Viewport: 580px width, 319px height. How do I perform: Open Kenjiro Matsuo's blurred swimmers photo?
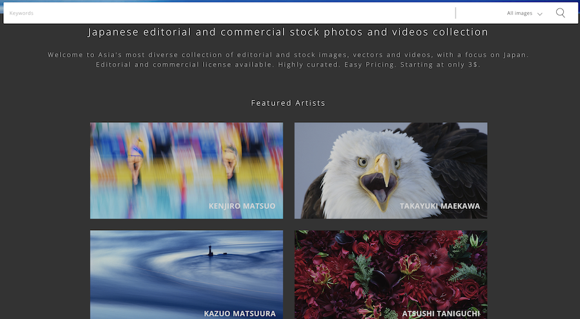[x=186, y=170]
